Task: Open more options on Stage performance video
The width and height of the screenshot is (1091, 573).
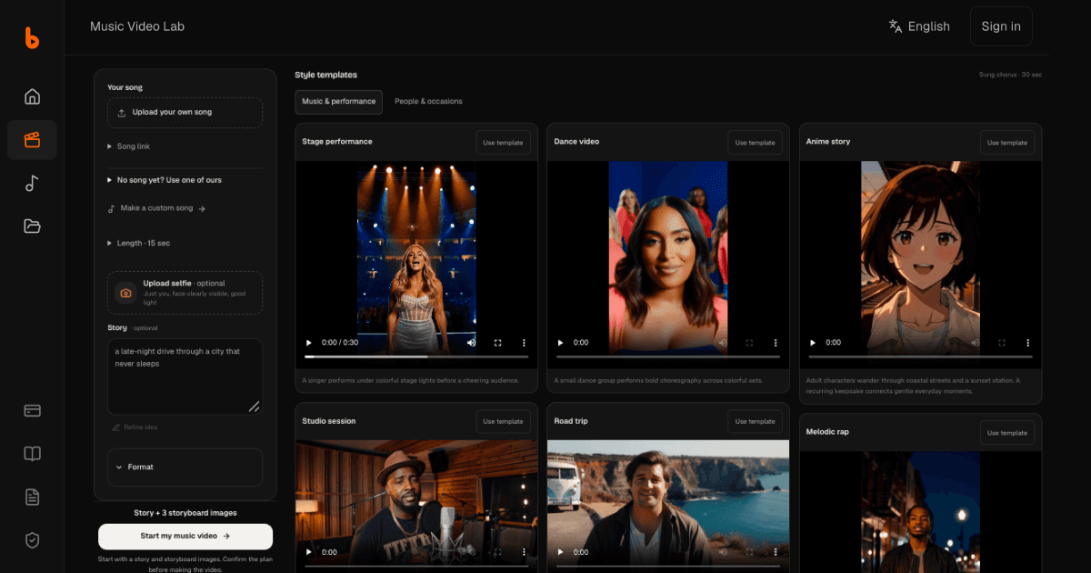Action: tap(524, 343)
